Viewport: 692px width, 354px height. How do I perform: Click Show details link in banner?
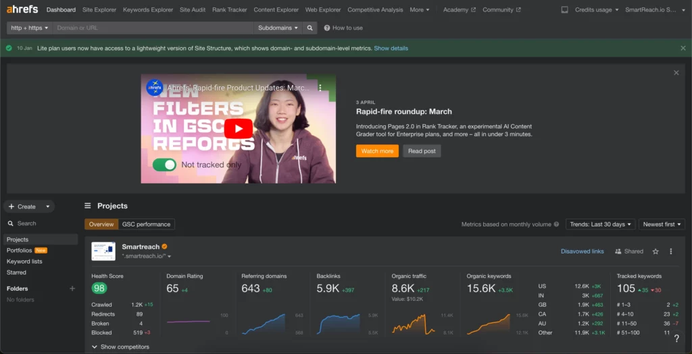tap(391, 48)
